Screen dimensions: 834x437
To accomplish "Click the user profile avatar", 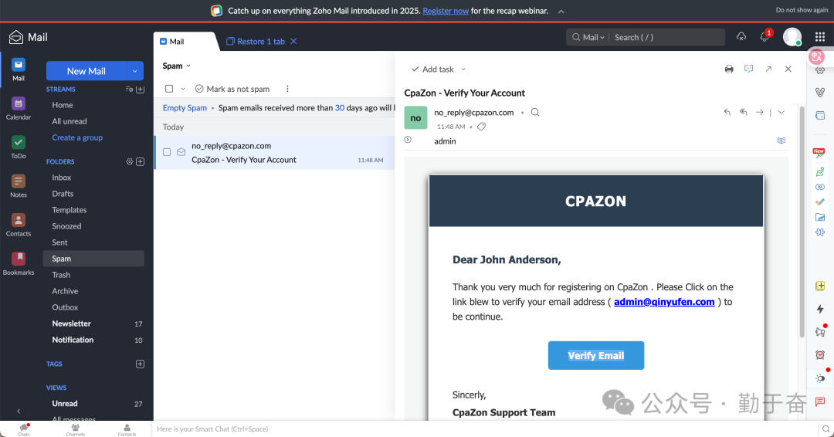I will [x=792, y=37].
